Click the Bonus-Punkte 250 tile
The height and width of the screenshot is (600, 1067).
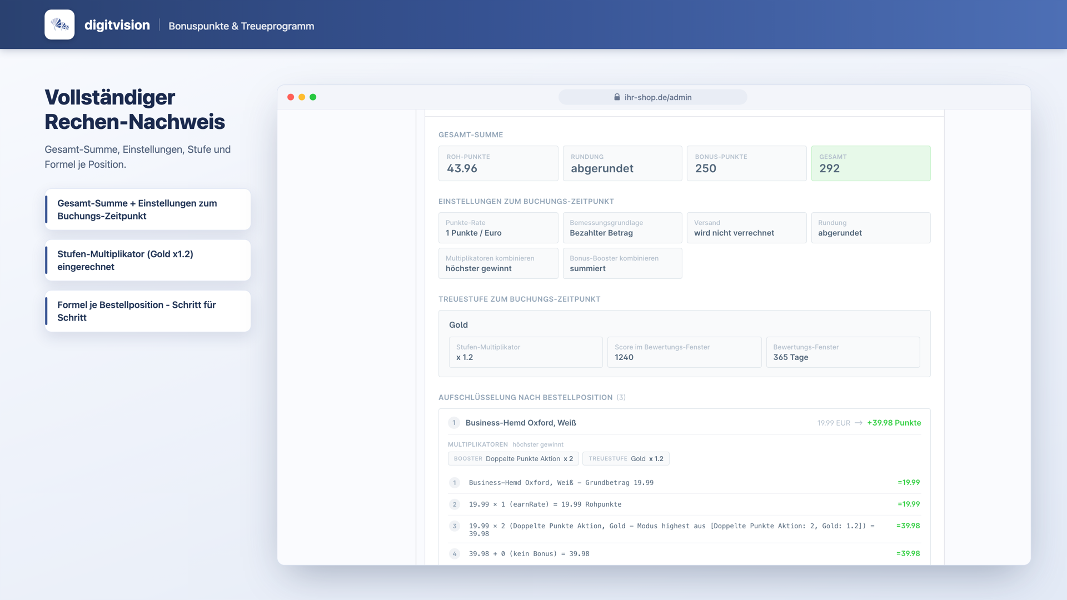pyautogui.click(x=746, y=163)
